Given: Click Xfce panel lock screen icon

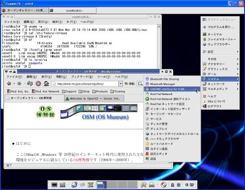Looking at the screenshot, I should pos(173,185).
